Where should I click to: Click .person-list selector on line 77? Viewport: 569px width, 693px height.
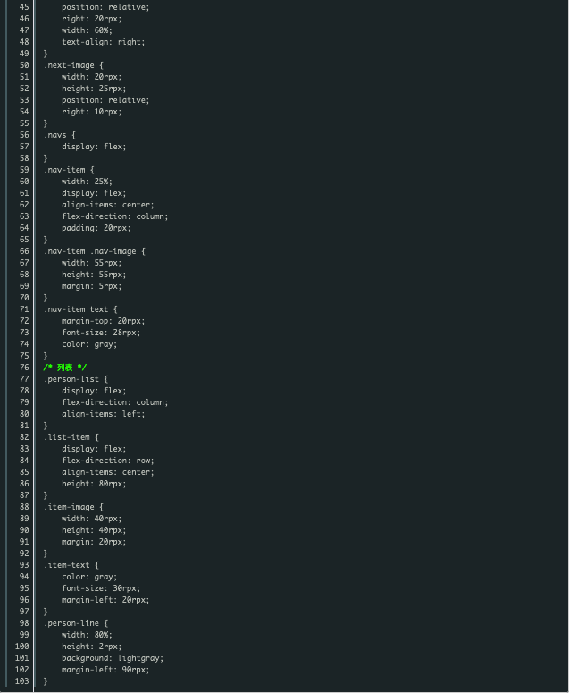click(x=71, y=379)
